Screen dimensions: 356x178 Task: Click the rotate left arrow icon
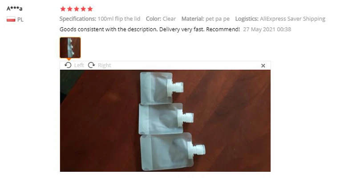coord(68,65)
